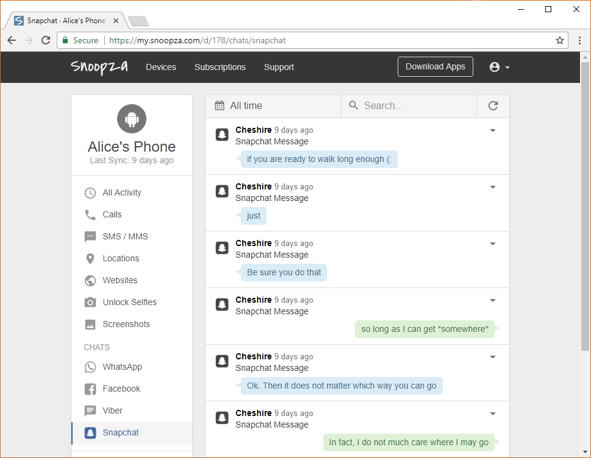Open Chrome's three-dot menu
This screenshot has width=591, height=458.
(x=579, y=40)
